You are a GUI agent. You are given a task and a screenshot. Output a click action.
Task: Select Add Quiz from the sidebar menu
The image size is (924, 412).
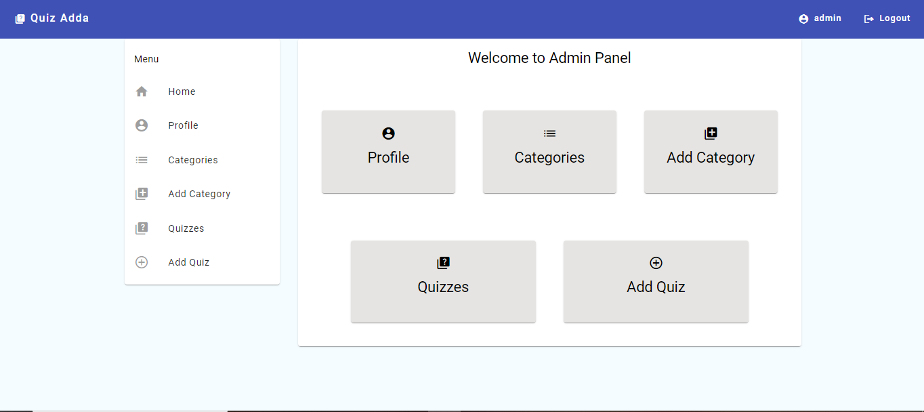188,262
